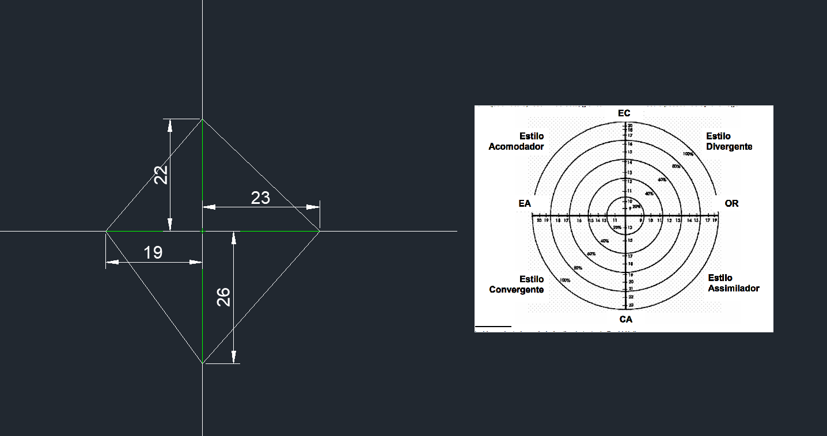Select the dimension text 23
The width and height of the screenshot is (827, 436).
pos(260,198)
